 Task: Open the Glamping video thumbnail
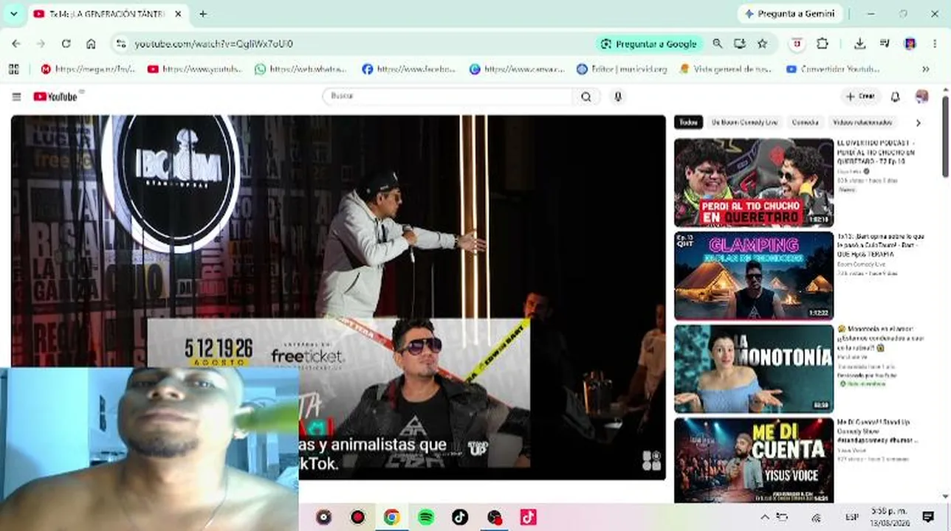[x=754, y=276]
